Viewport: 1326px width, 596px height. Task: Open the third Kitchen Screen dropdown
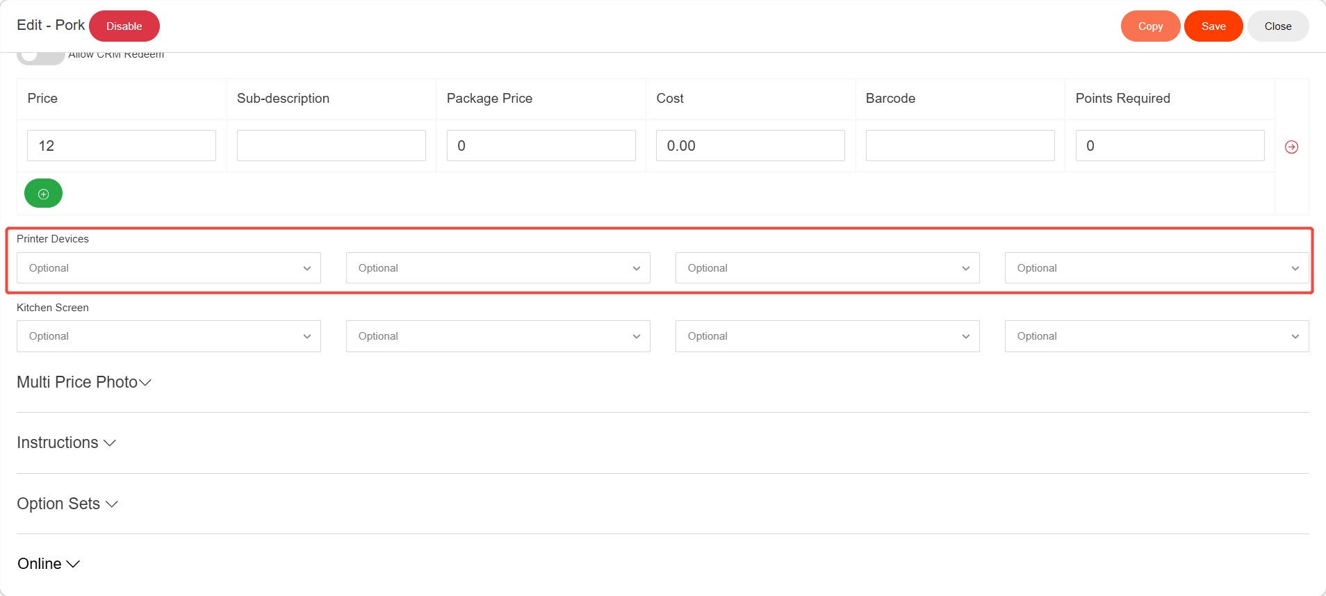[827, 336]
